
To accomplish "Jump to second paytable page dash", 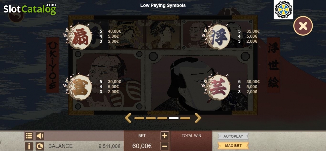I will click(151, 118).
